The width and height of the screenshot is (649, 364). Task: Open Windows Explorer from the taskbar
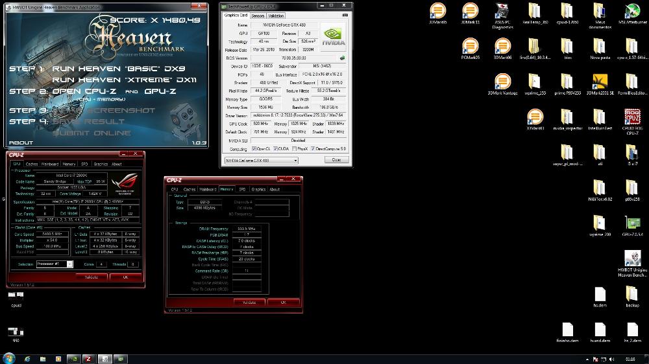coord(43,359)
